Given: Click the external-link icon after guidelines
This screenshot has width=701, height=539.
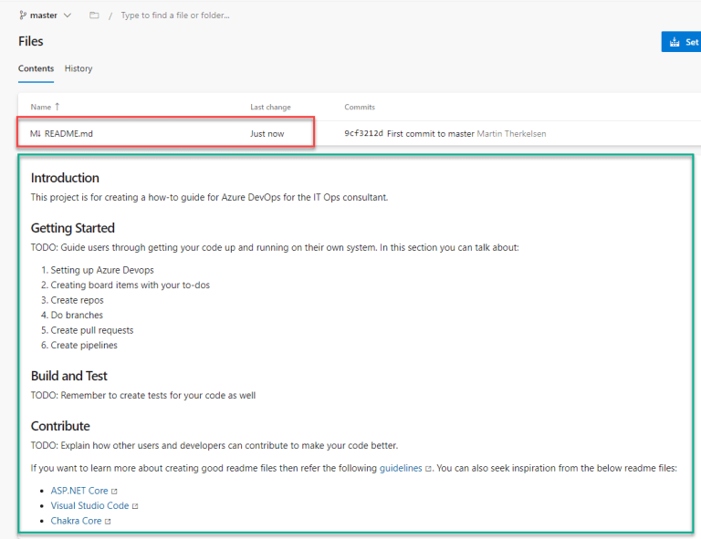Looking at the screenshot, I should coord(428,469).
